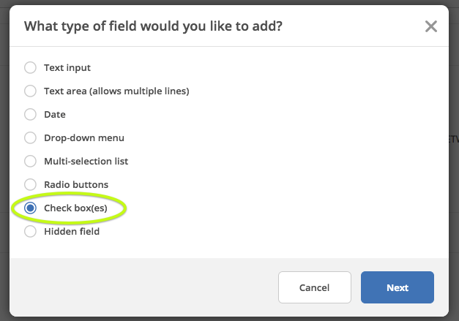Click the "Multi-selection list" label text
459x321 pixels.
point(86,161)
